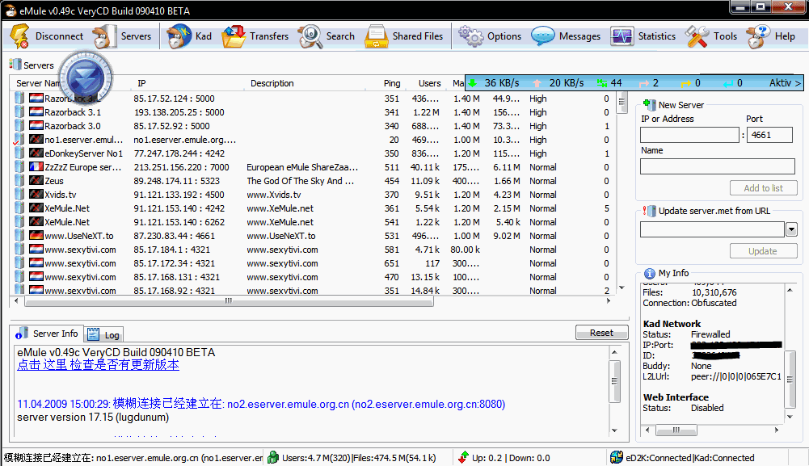Viewport: 809px width, 466px height.
Task: Sort servers by Users column
Action: 428,83
